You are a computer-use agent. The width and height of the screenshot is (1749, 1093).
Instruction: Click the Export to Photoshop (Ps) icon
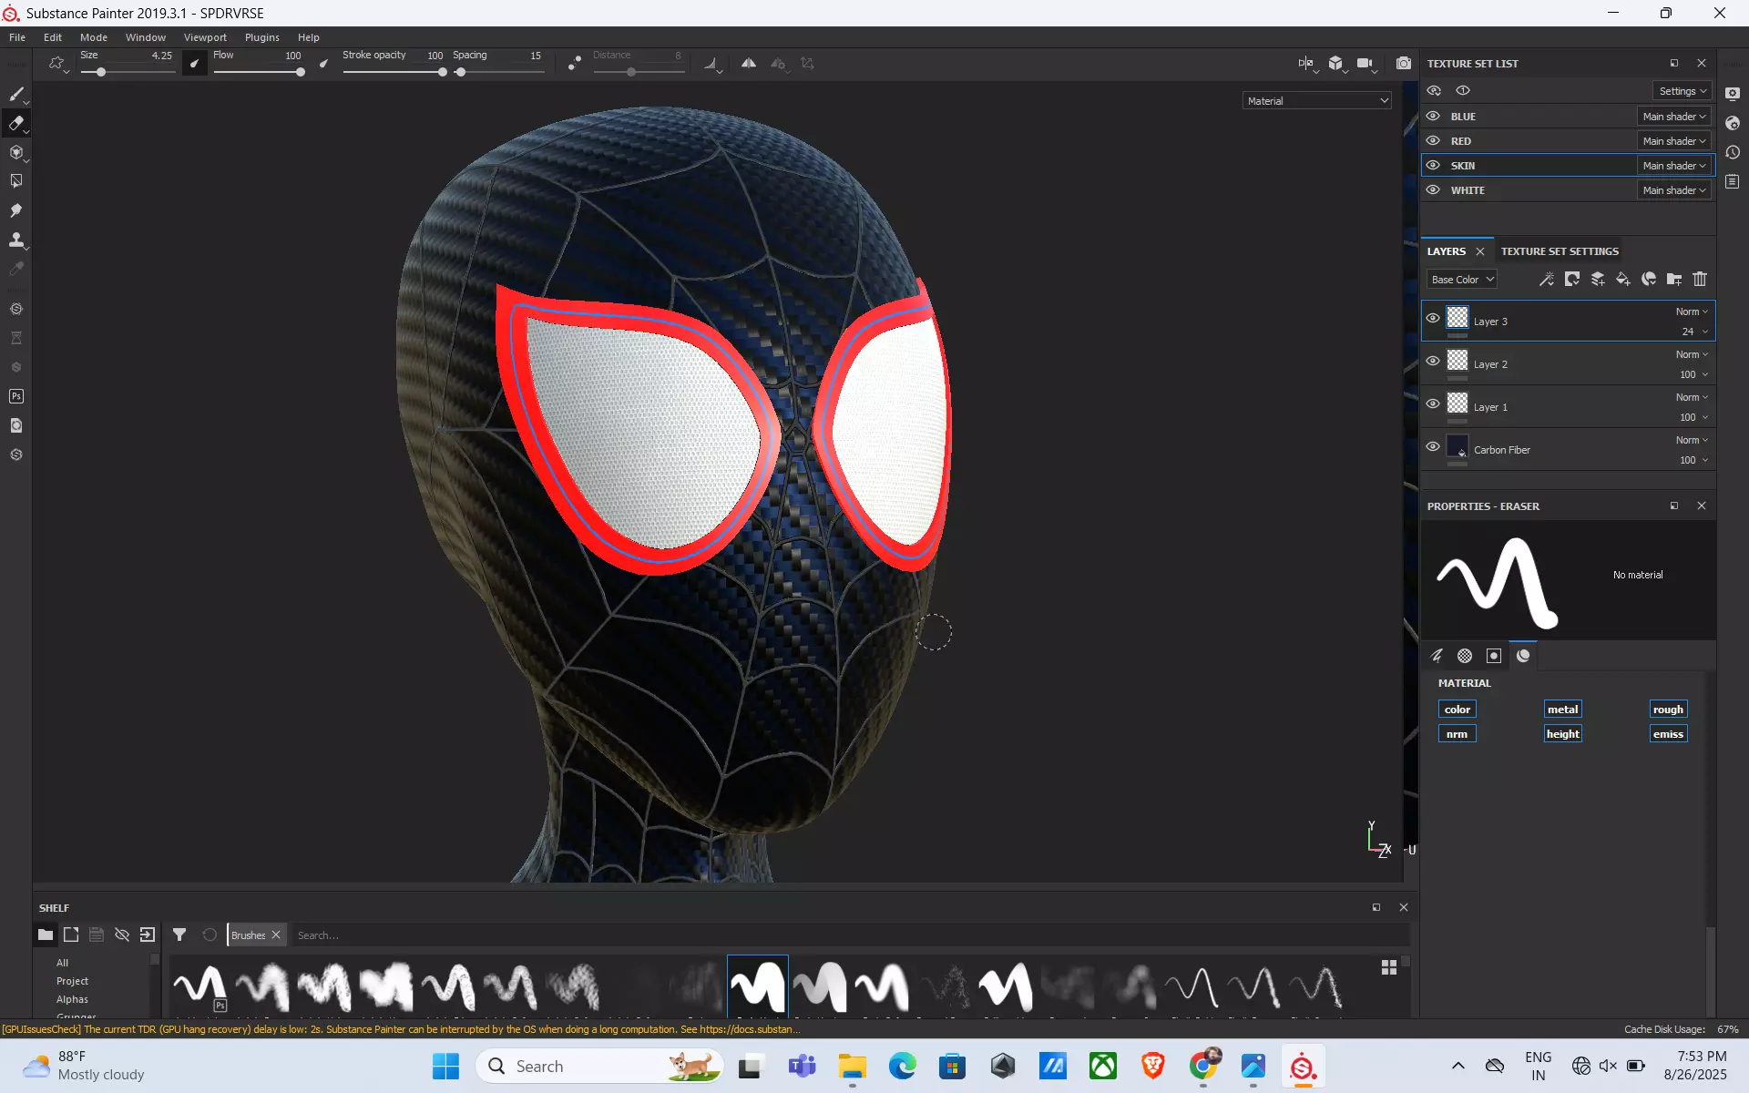pos(16,396)
